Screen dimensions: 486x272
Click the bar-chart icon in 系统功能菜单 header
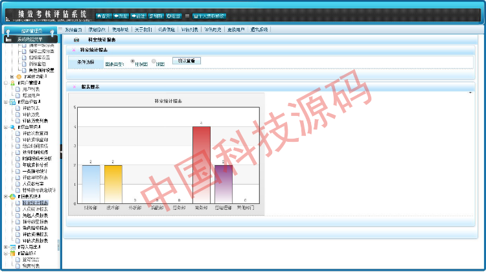(8, 40)
